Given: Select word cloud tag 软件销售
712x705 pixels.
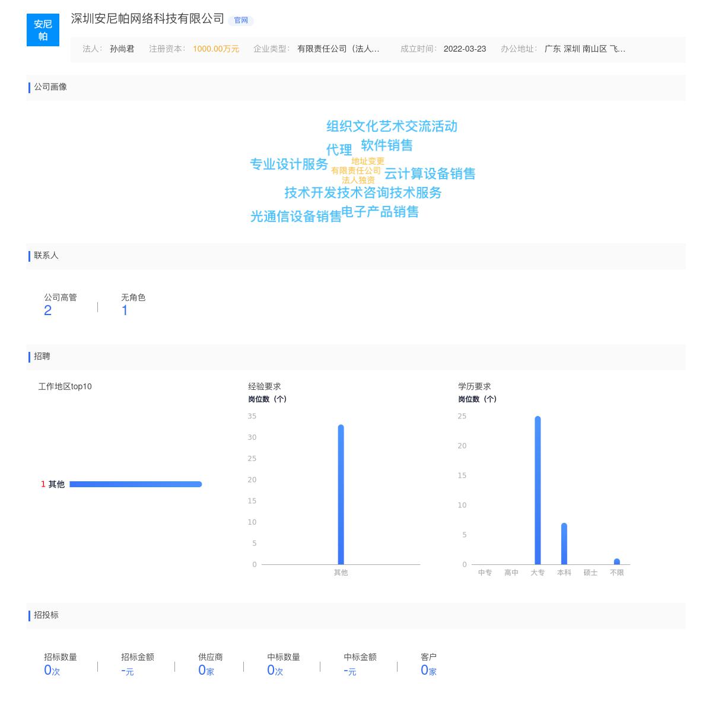Looking at the screenshot, I should point(387,145).
